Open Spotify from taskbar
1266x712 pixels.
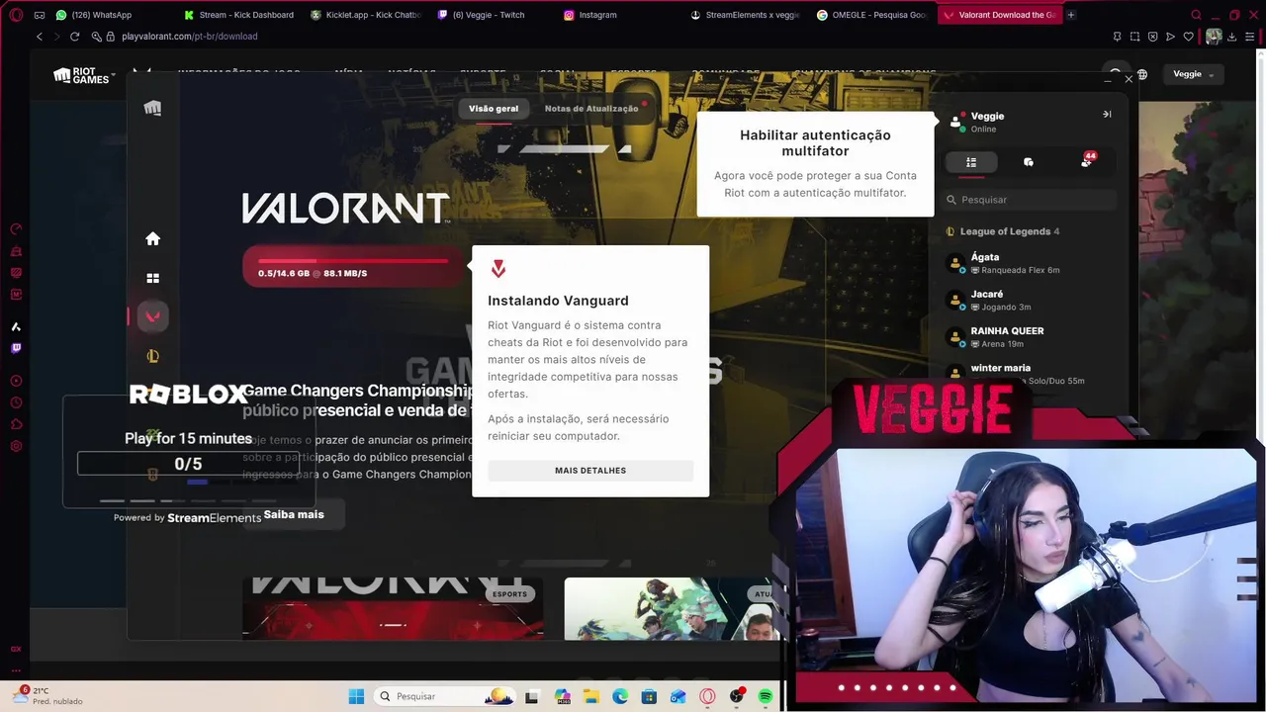[x=765, y=696]
